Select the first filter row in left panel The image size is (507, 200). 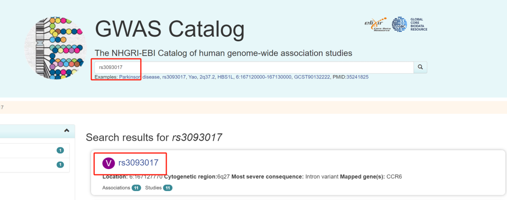pos(33,150)
